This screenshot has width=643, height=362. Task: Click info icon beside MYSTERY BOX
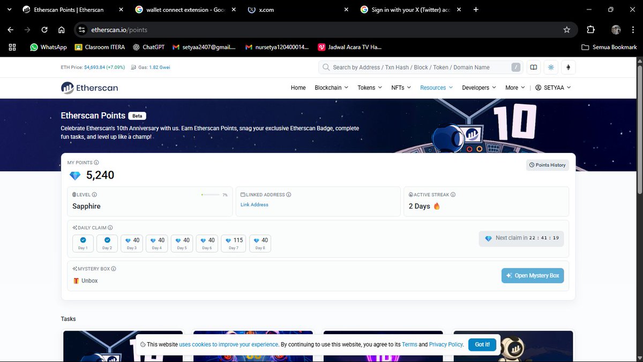[x=114, y=269]
